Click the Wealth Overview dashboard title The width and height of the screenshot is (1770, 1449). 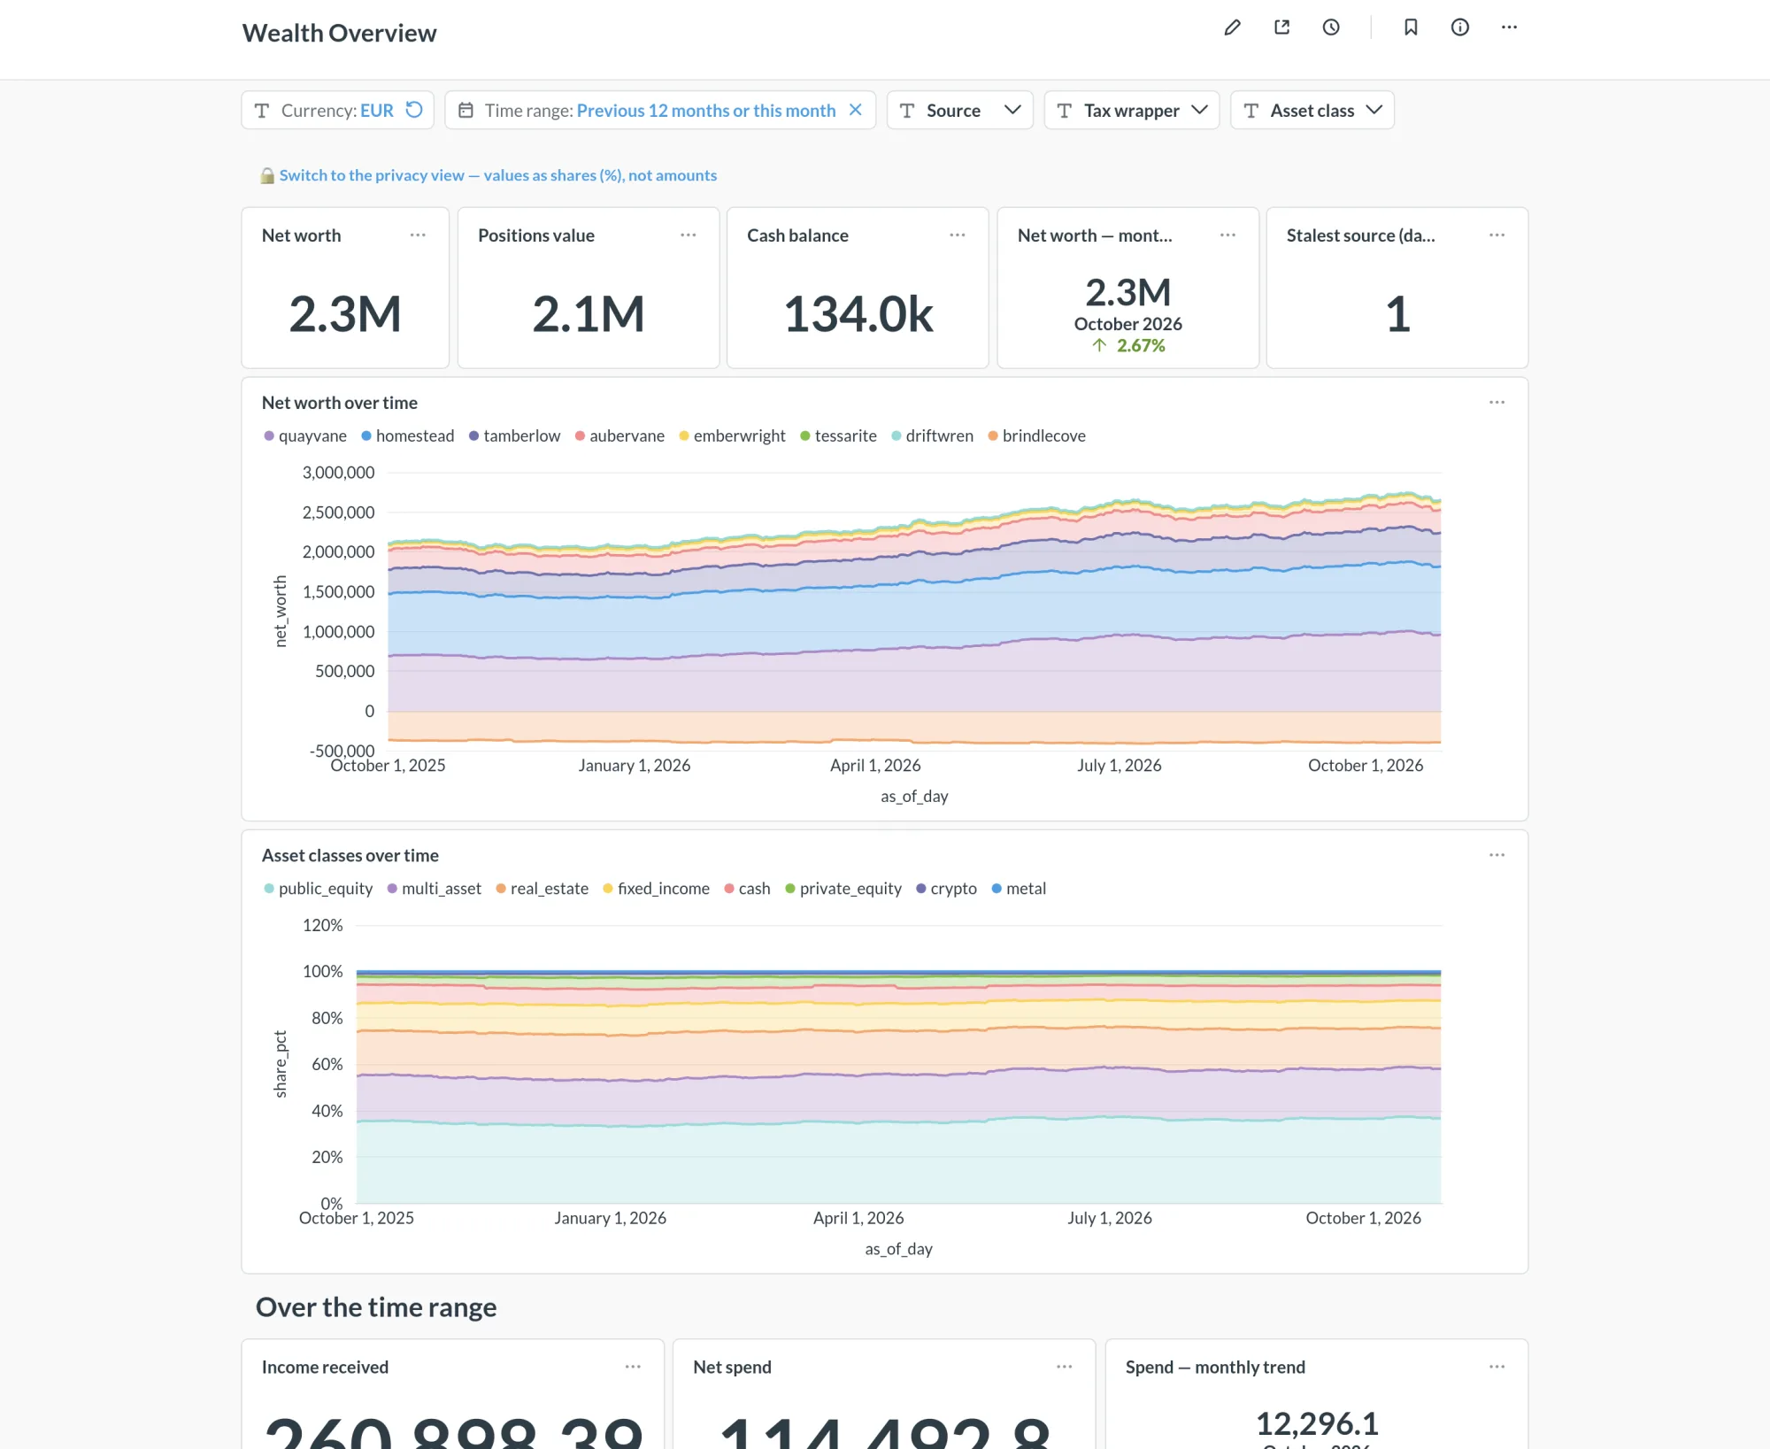pyautogui.click(x=340, y=33)
